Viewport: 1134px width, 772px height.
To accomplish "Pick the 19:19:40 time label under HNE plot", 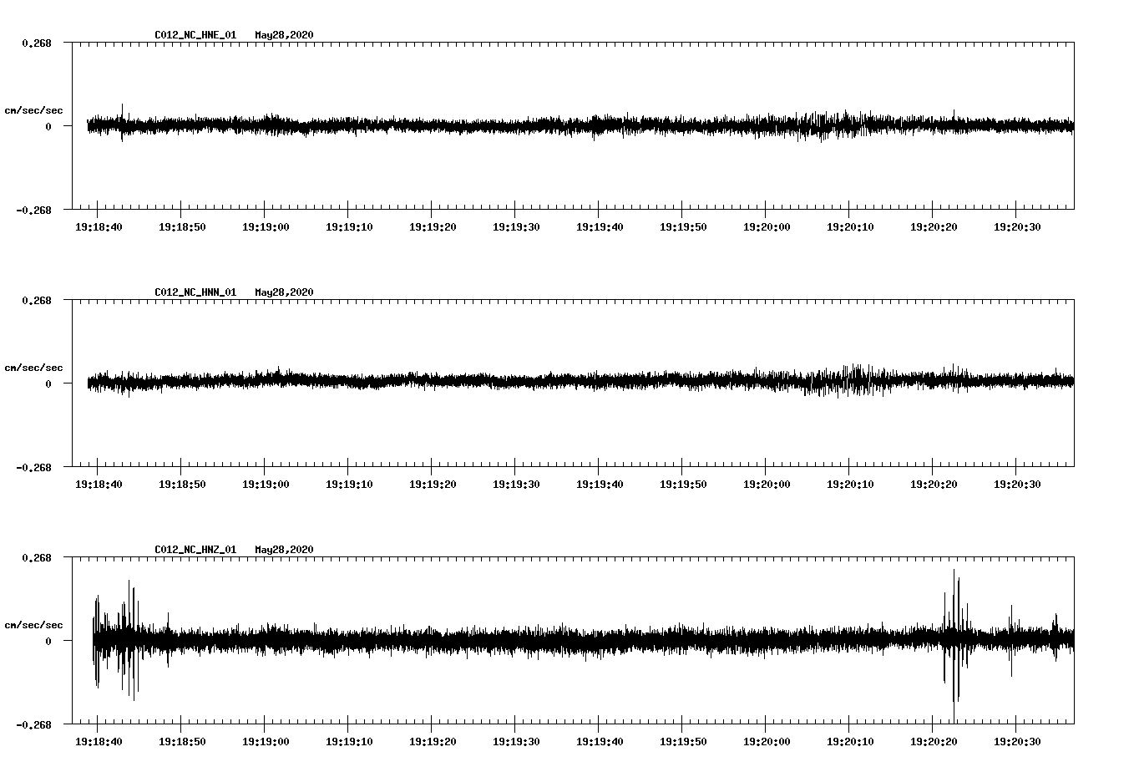I will point(600,226).
